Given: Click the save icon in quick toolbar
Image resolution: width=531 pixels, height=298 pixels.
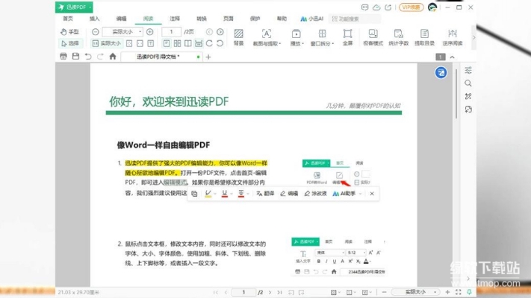Looking at the screenshot, I should [x=75, y=57].
